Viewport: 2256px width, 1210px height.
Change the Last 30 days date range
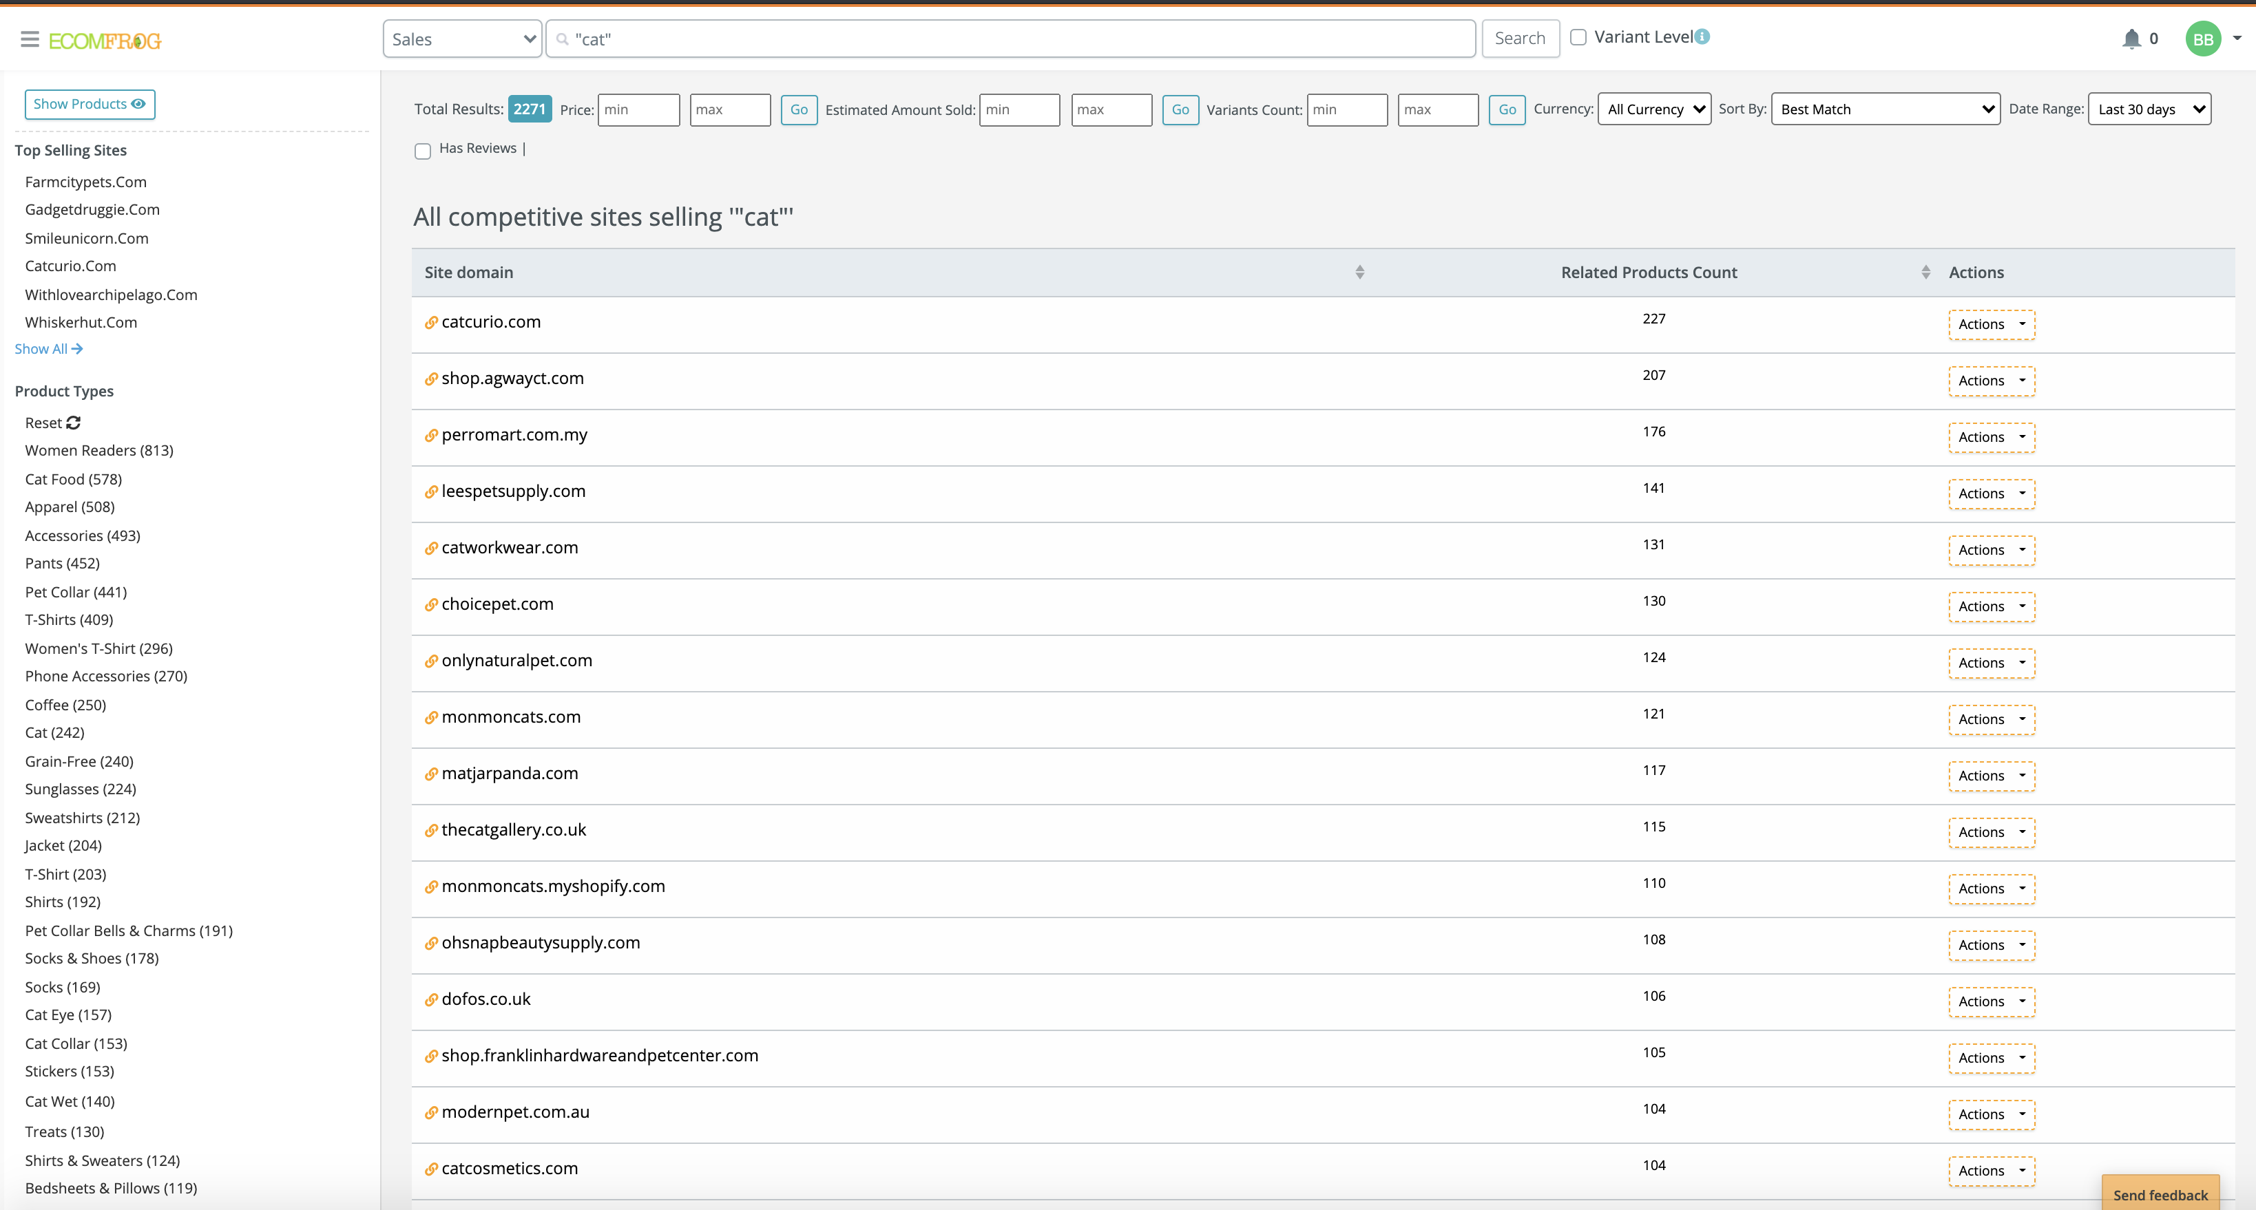pyautogui.click(x=2149, y=109)
